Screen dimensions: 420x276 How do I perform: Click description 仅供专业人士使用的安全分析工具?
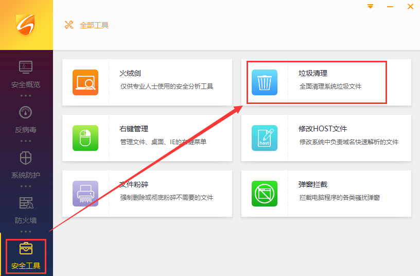(167, 87)
